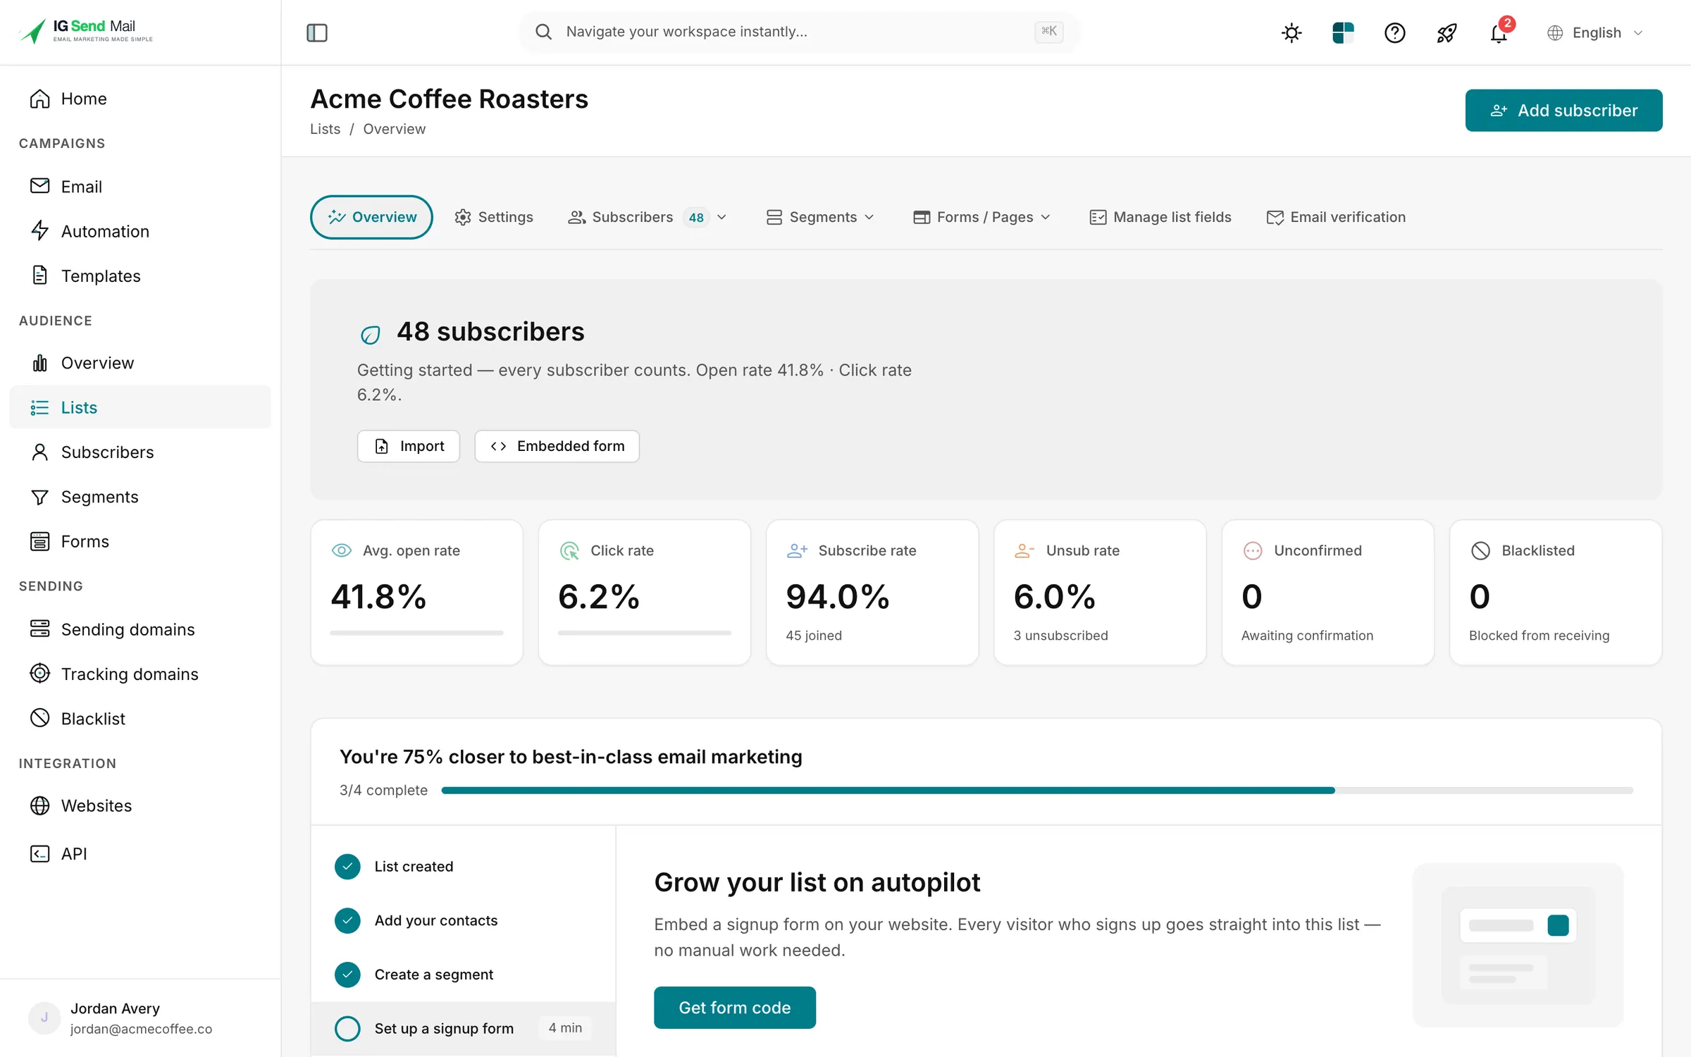Click the Create a segment checkmark
The image size is (1691, 1057).
[347, 975]
